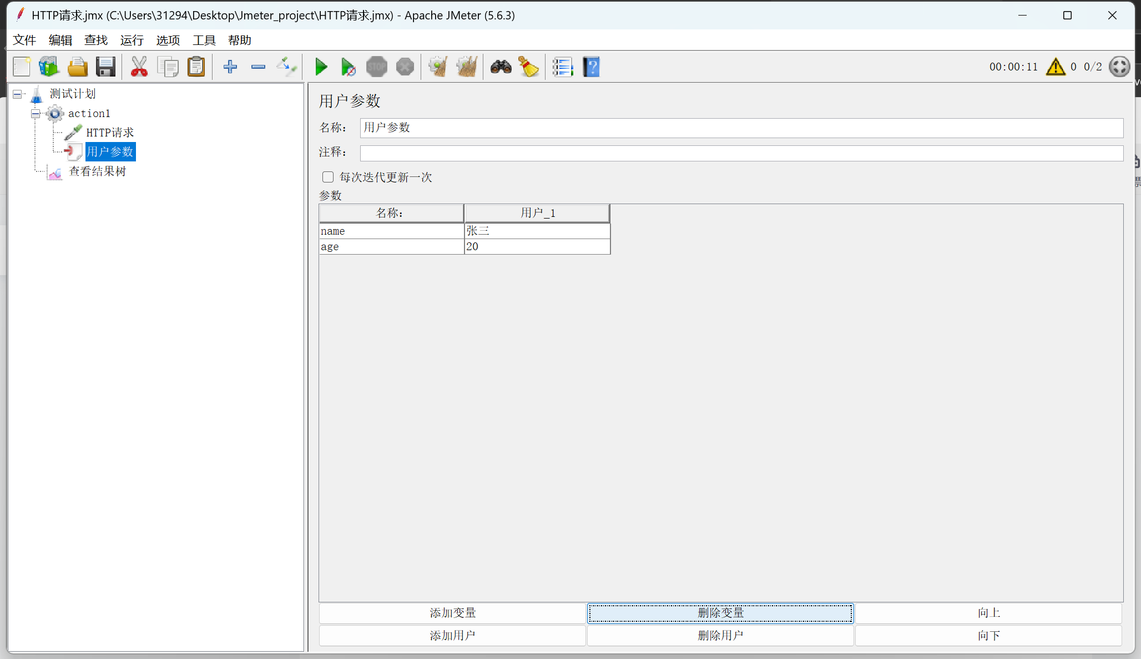This screenshot has height=659, width=1141.
Task: Select 查看结果树 in the tree
Action: point(97,171)
